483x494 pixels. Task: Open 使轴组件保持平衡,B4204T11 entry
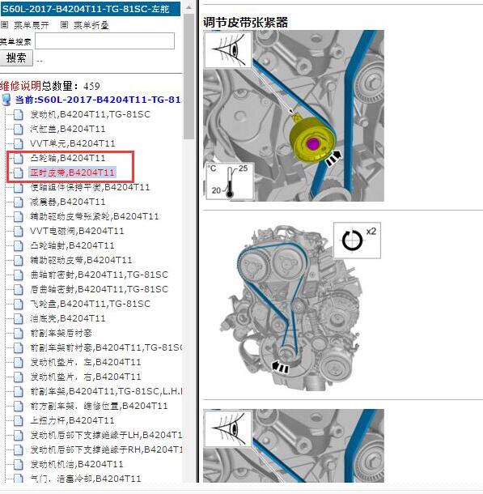coord(90,187)
